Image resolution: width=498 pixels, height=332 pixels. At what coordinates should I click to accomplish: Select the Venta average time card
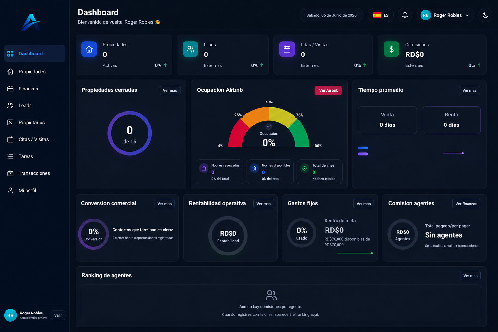387,120
